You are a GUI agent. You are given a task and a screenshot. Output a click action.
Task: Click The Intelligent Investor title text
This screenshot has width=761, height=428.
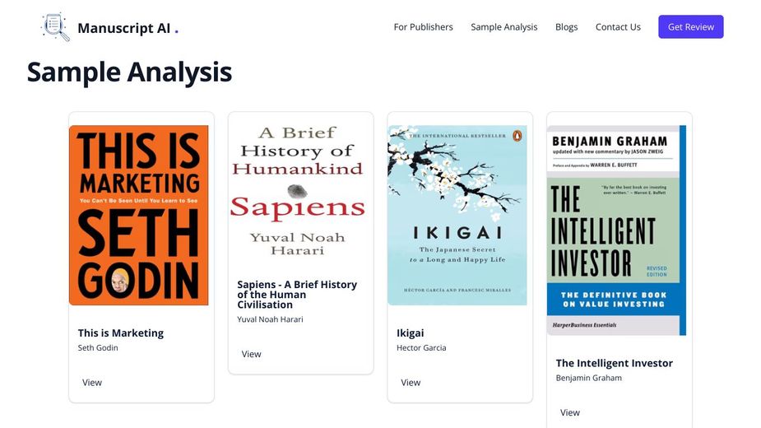point(615,363)
